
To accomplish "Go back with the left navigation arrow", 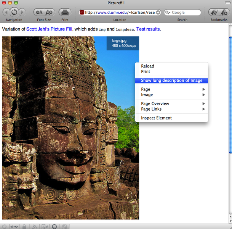I will [x=6, y=12].
